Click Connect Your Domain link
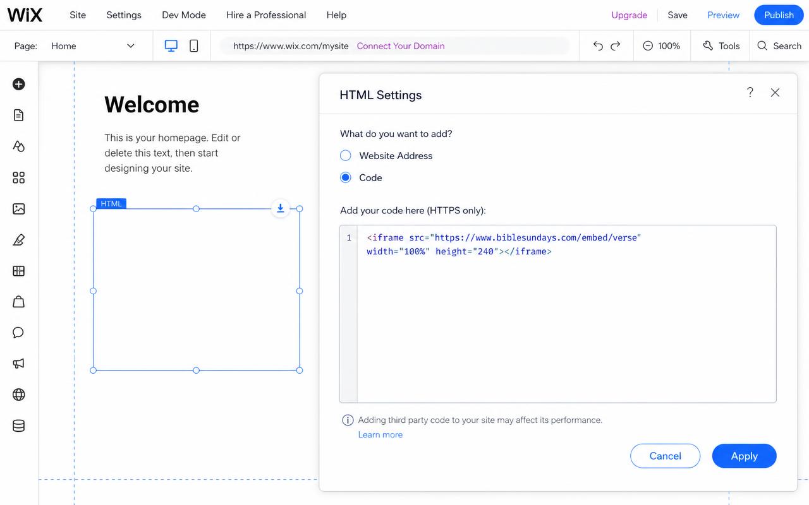The height and width of the screenshot is (505, 809). coord(401,46)
